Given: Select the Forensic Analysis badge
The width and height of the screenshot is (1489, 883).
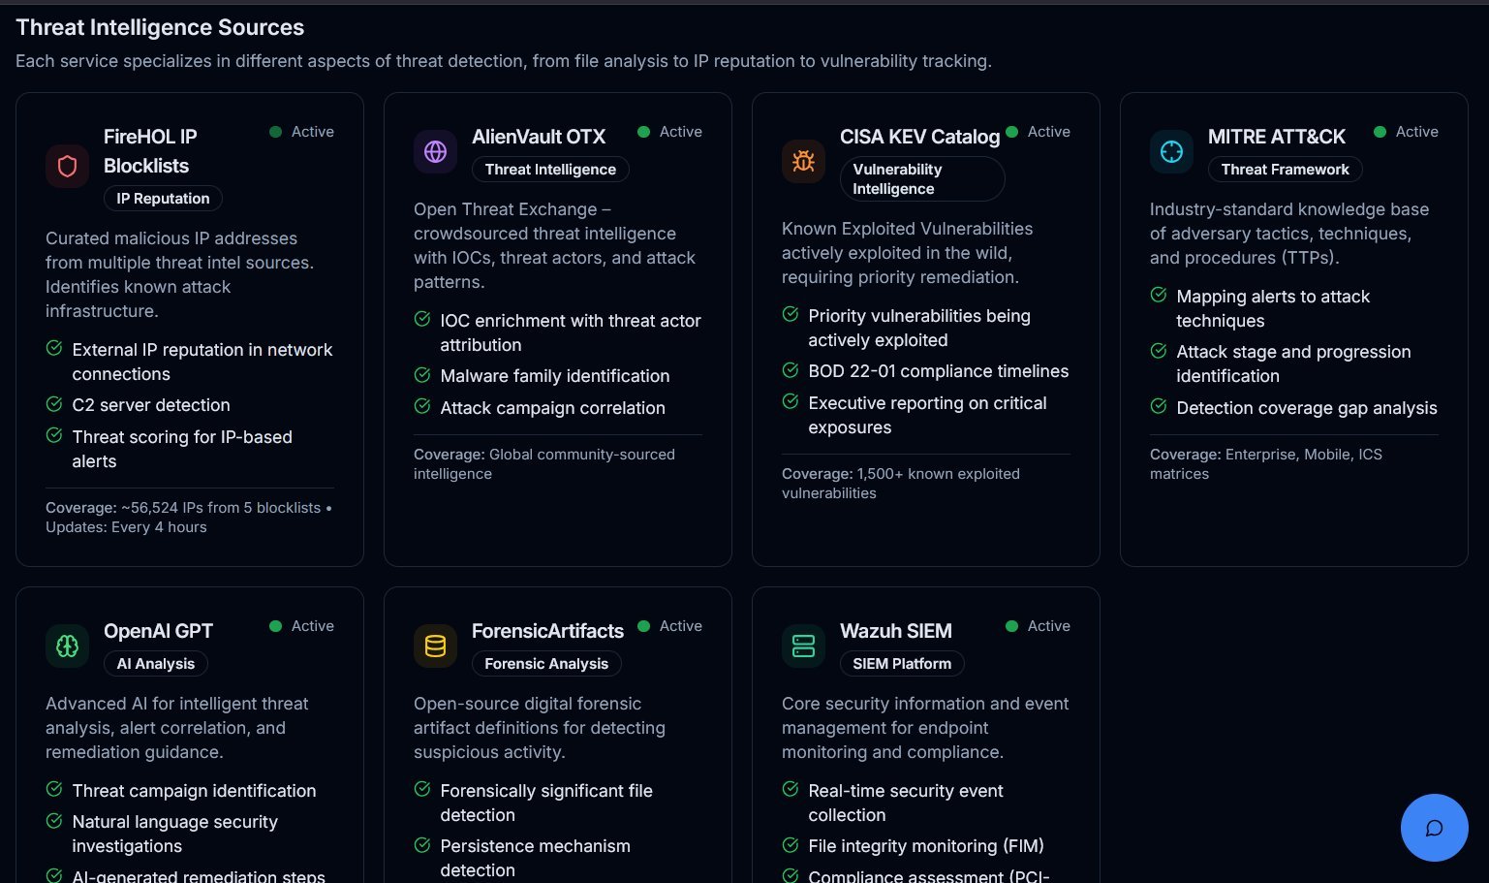Looking at the screenshot, I should (546, 664).
